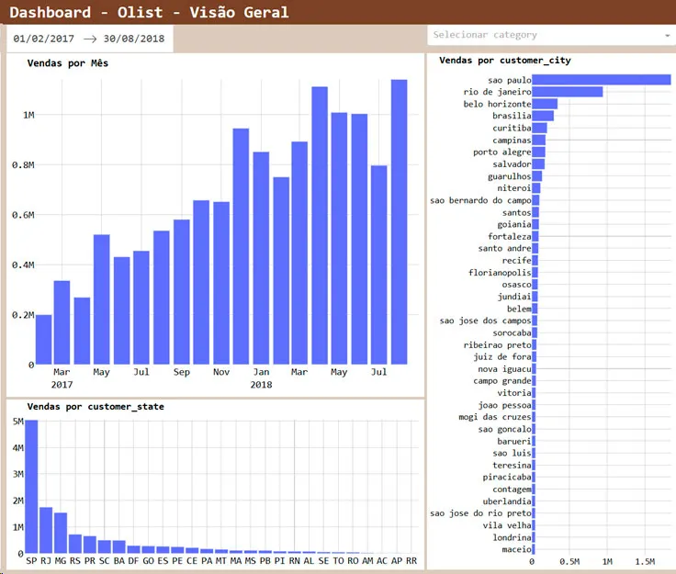Click the Nov label on monthly axis
The width and height of the screenshot is (676, 574).
point(221,372)
